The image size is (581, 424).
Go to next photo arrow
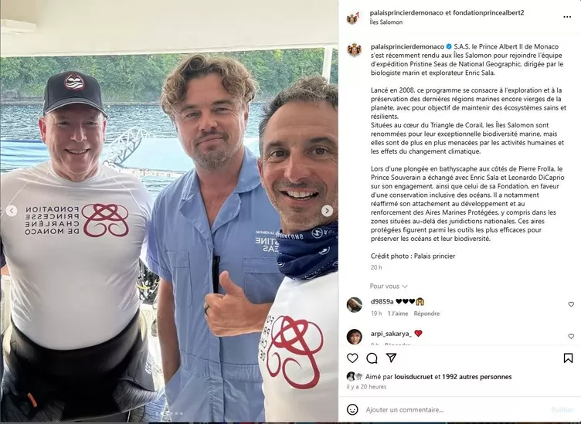point(327,211)
